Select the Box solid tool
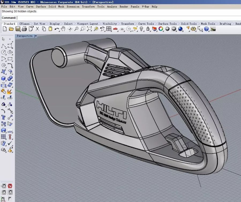Screen dimensions: 241x202 pyautogui.click(x=3, y=78)
